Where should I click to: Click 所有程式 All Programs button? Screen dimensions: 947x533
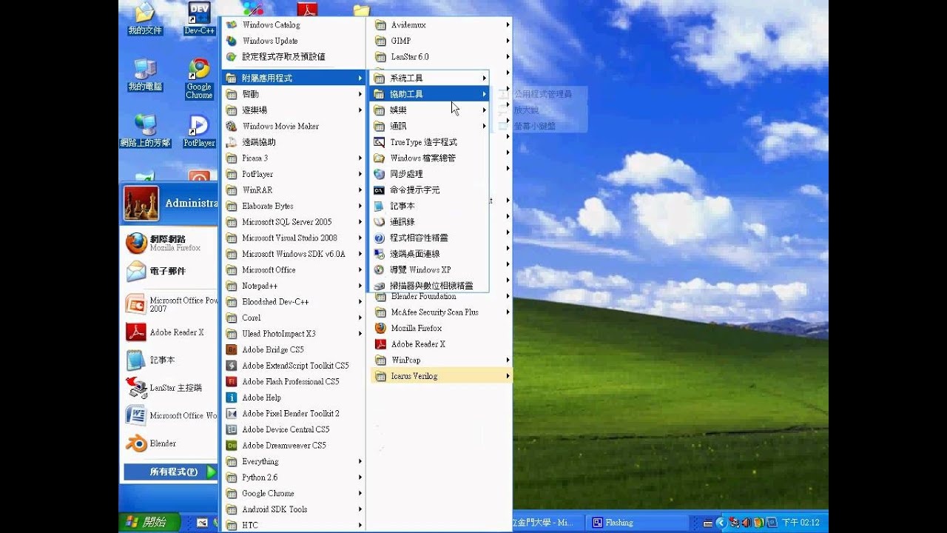170,472
